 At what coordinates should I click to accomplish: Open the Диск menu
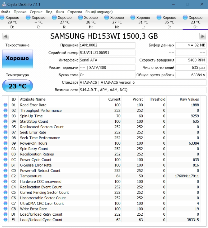point(60,12)
